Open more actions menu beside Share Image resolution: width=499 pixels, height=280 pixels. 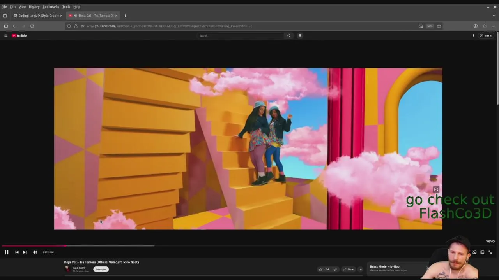tap(360, 269)
